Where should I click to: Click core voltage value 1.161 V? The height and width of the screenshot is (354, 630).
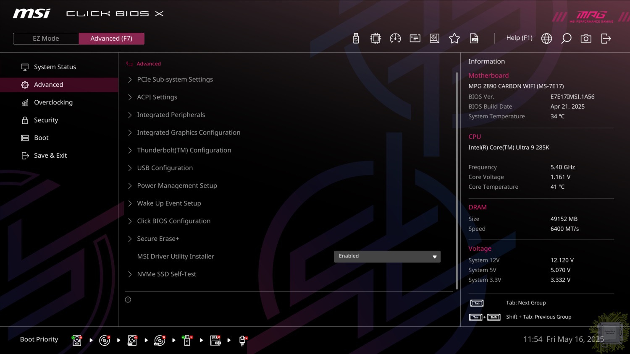[560, 177]
